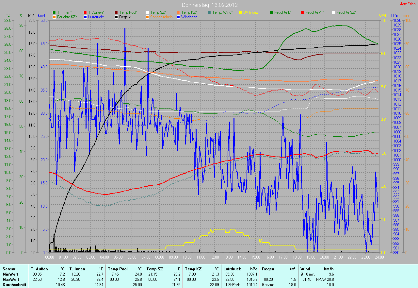418x288 pixels.
Task: Click the minimum pressure value 1007.1
Action: point(252,274)
